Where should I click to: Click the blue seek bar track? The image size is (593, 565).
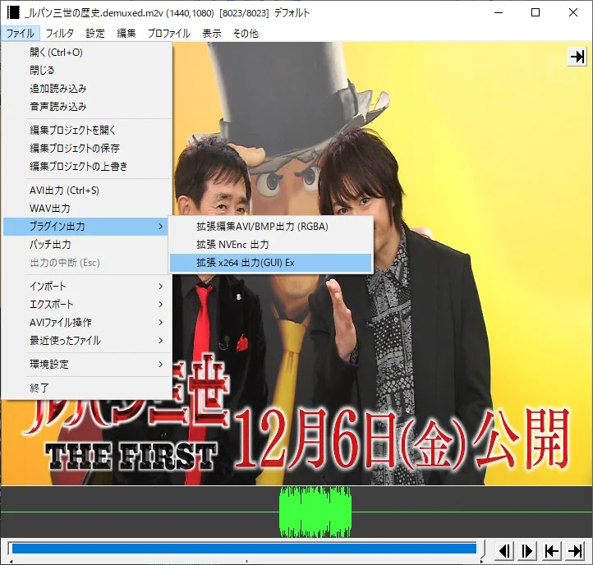244,549
